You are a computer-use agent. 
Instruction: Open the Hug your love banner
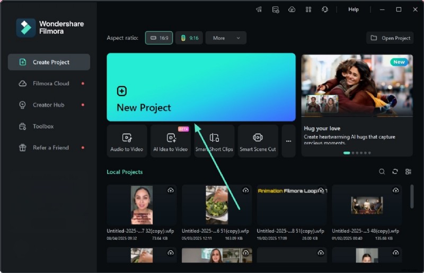(357, 105)
